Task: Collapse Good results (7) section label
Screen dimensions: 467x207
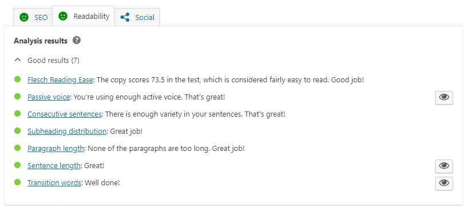Action: pos(53,61)
